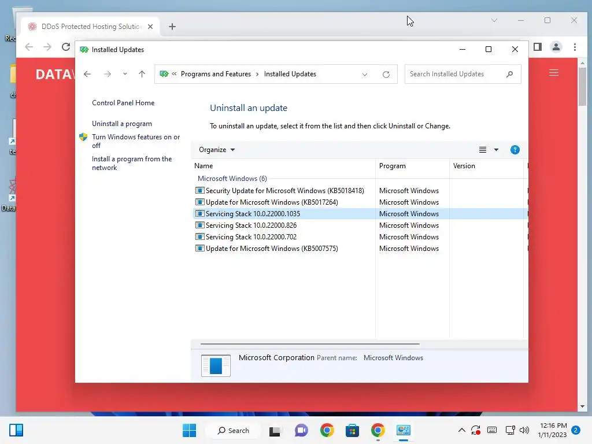The height and width of the screenshot is (444, 592).
Task: Click the search magnifier in Installed Updates
Action: tap(510, 74)
